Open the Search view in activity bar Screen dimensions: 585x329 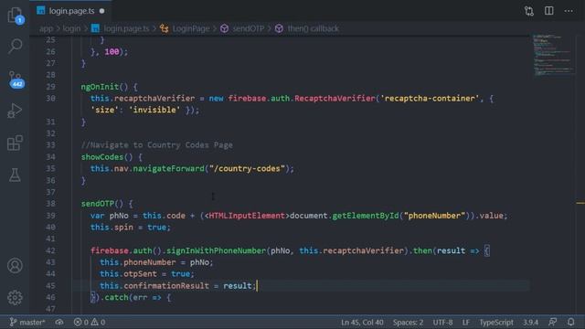pos(15,46)
